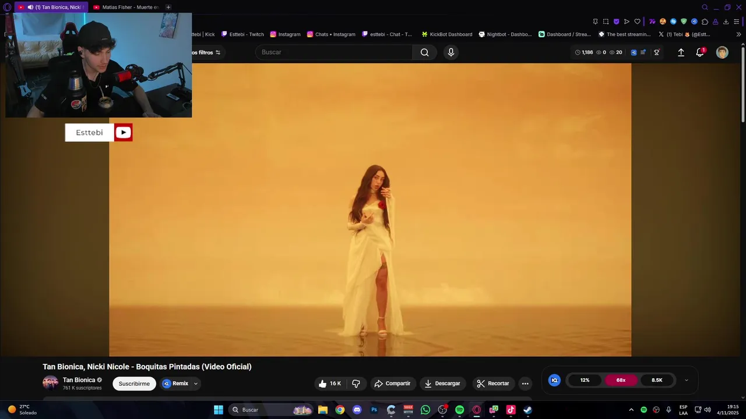Toggle the filters control in YouTube header
746x419 pixels.
coord(206,52)
